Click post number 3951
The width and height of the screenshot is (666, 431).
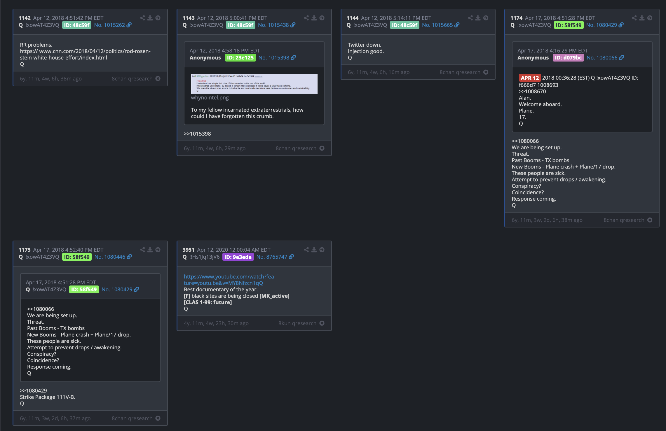[x=188, y=250]
